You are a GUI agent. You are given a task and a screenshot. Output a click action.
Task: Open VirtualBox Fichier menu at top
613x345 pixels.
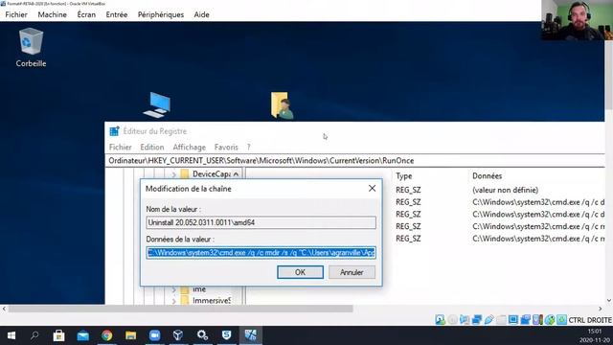tap(16, 14)
